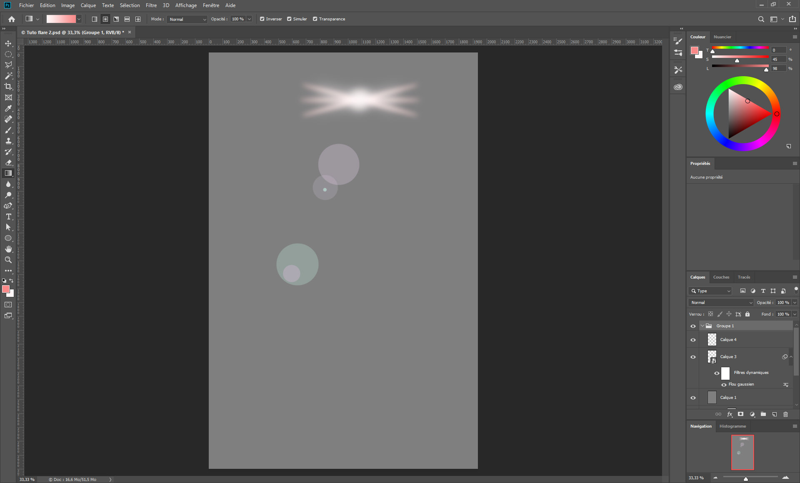Select the Hand tool

click(x=8, y=249)
